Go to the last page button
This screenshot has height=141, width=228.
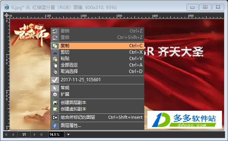pos(41,135)
